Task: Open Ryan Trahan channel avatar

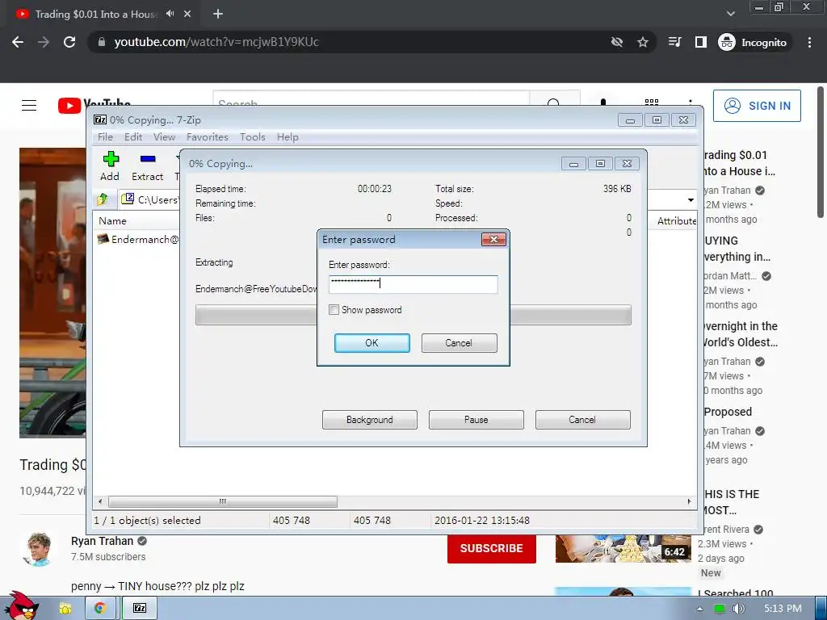Action: pyautogui.click(x=39, y=549)
